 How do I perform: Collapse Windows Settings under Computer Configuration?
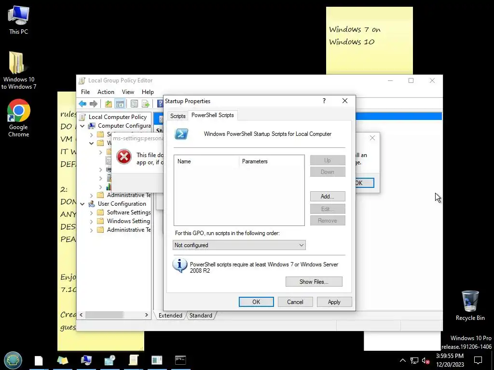[91, 143]
